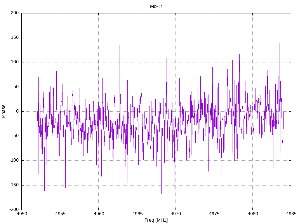Click y-axis tick label -100

(x=14, y=160)
